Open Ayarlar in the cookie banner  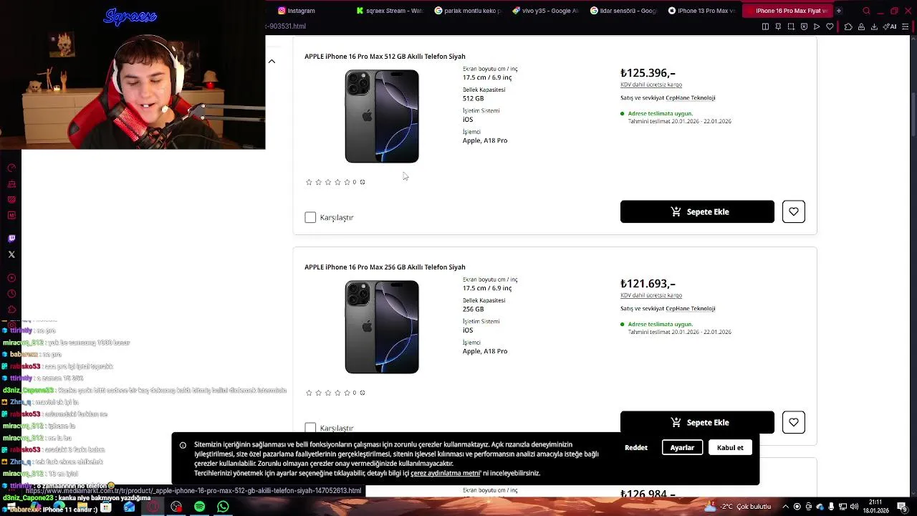pyautogui.click(x=682, y=447)
